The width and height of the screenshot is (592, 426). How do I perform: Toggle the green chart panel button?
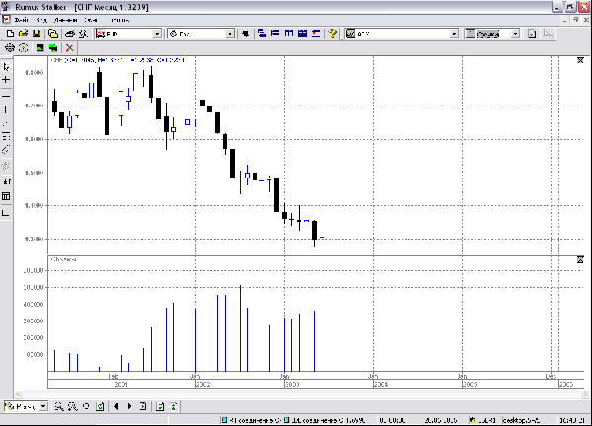click(x=39, y=48)
